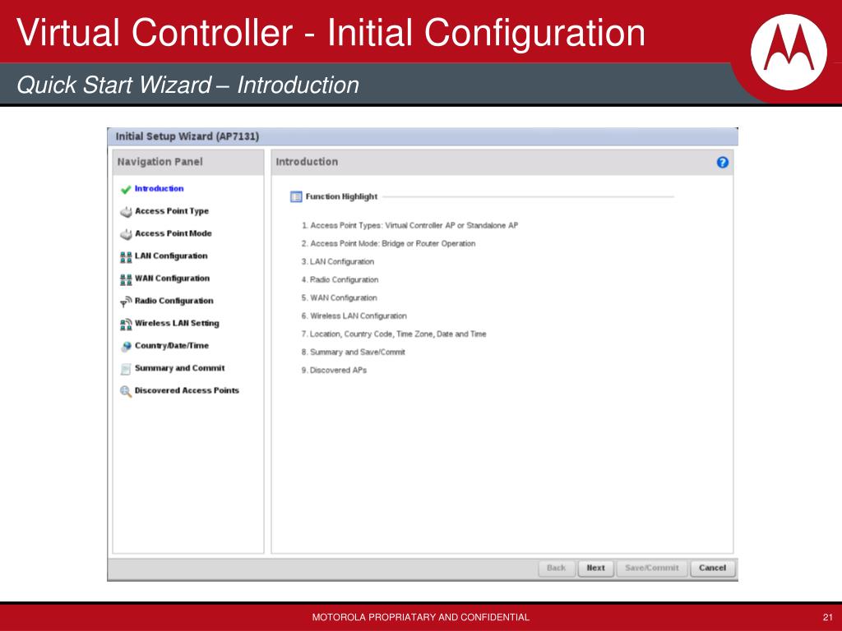The image size is (842, 631).
Task: Click the Access Point Type router icon
Action: coord(126,212)
